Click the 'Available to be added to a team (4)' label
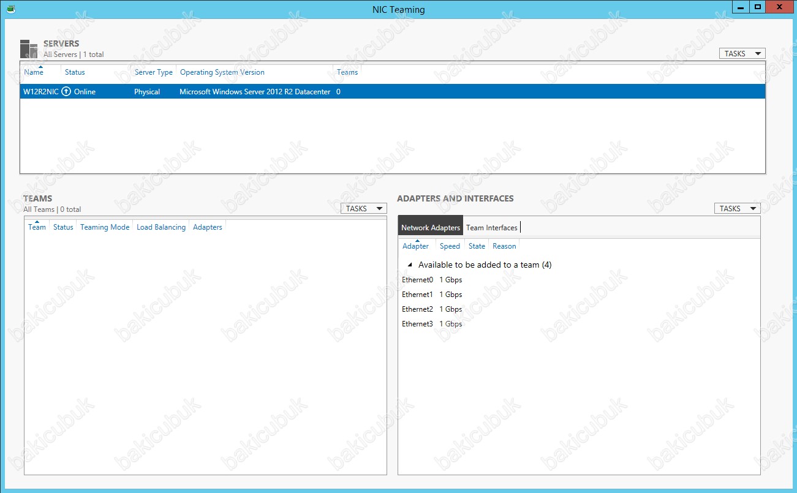The image size is (797, 493). [x=485, y=265]
